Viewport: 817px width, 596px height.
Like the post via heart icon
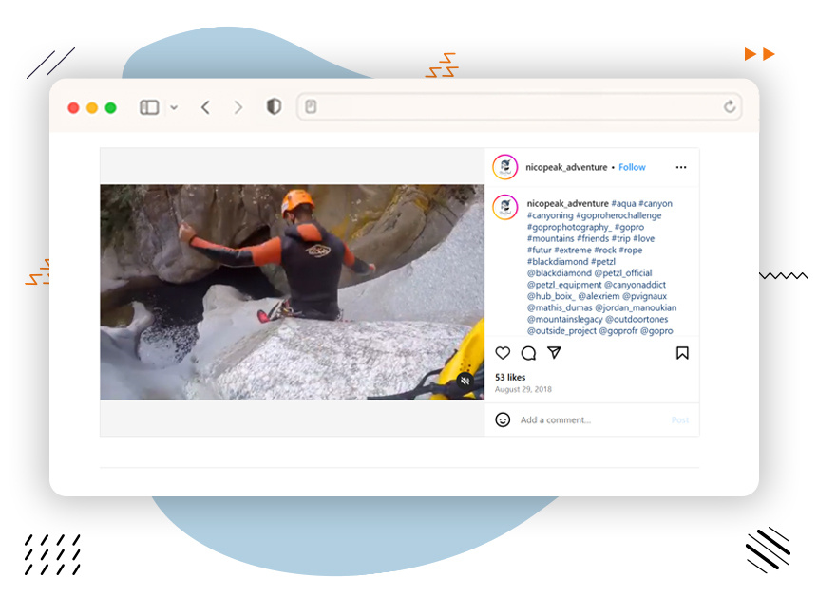(x=503, y=353)
